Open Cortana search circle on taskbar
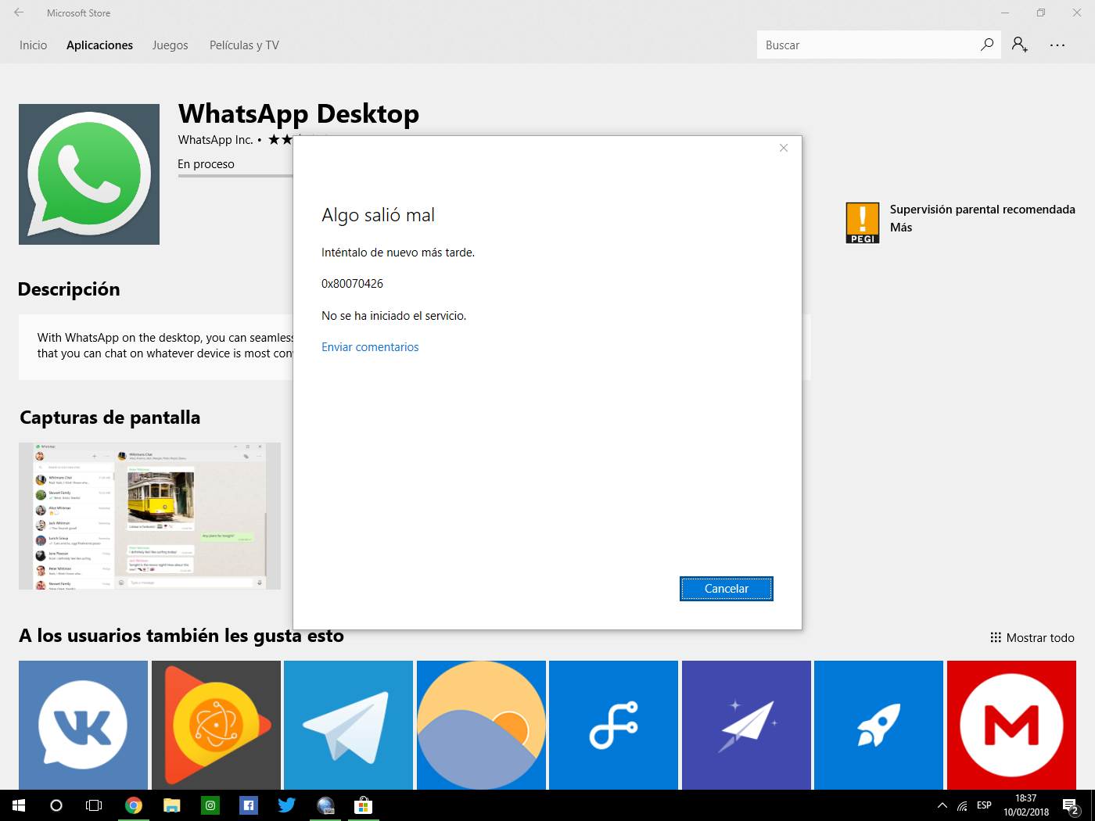 pos(56,805)
